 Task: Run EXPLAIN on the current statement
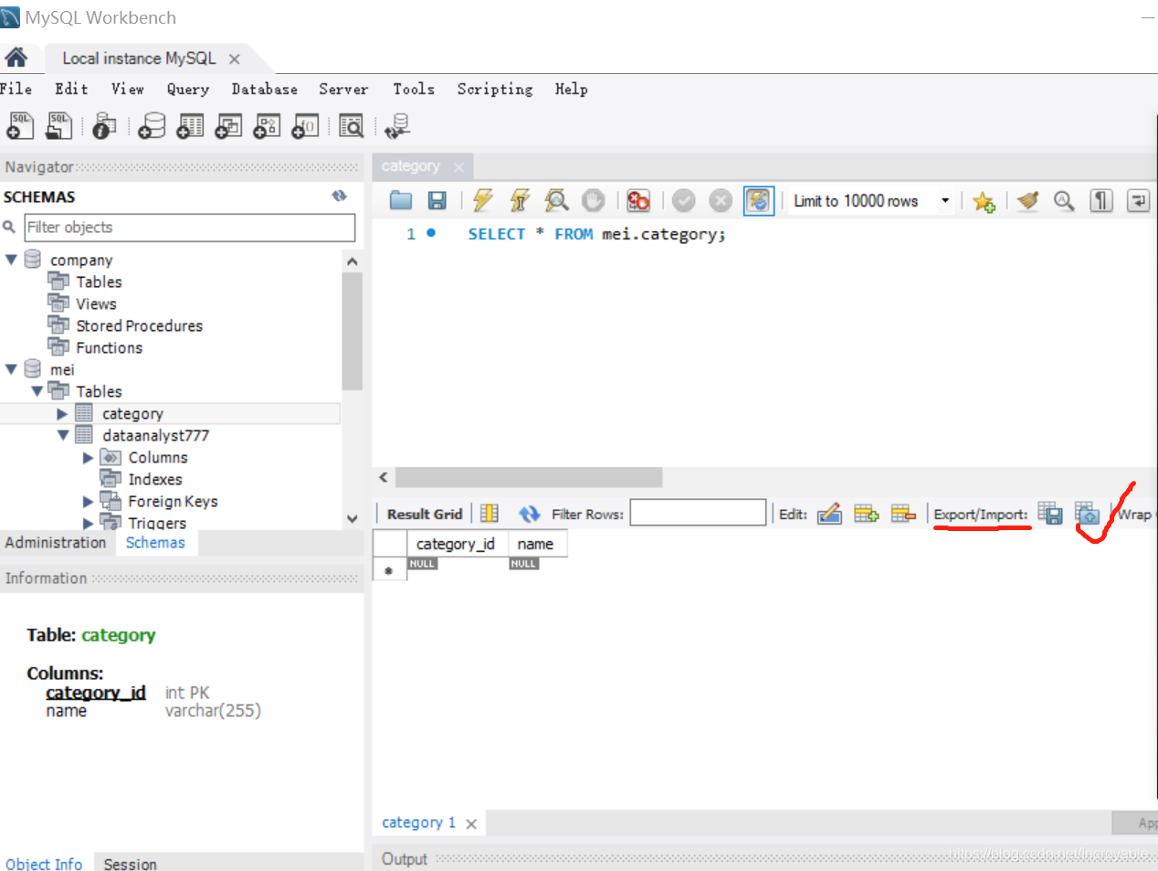(x=556, y=200)
